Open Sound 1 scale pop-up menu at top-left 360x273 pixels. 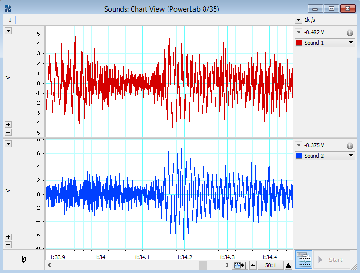(x=8, y=31)
